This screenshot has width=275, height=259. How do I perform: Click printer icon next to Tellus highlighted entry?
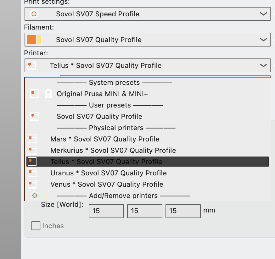(32, 162)
